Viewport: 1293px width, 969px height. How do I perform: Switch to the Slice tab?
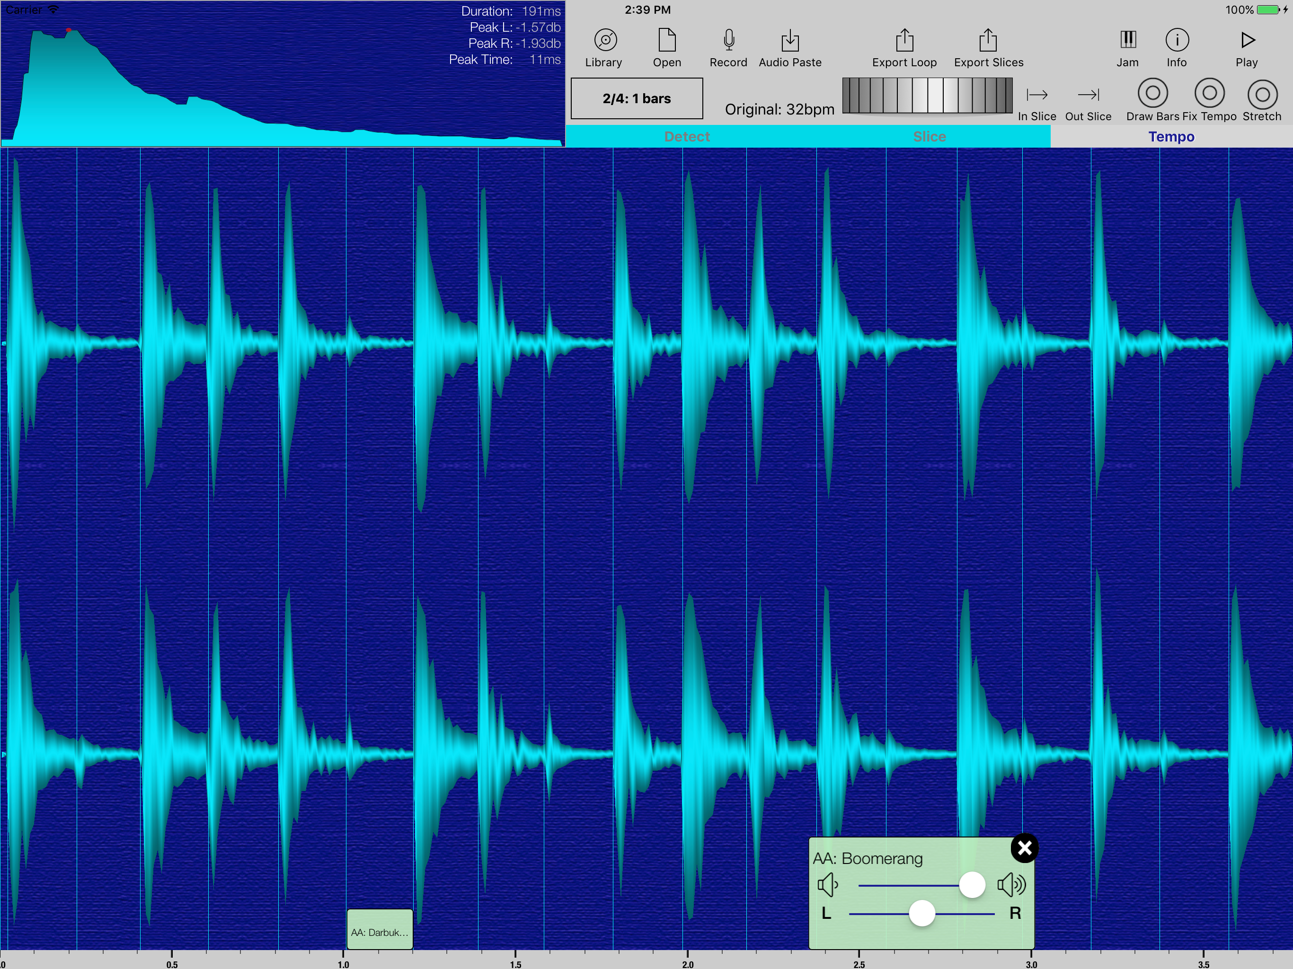pos(929,137)
